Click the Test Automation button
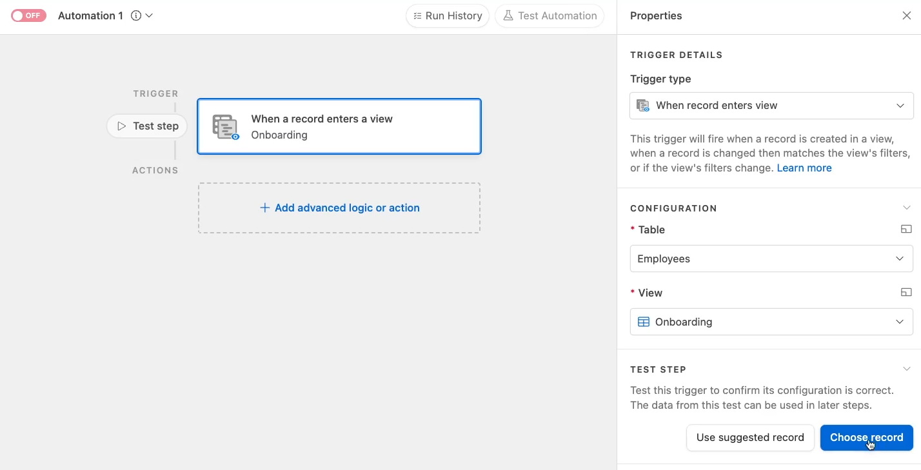 [x=550, y=15]
